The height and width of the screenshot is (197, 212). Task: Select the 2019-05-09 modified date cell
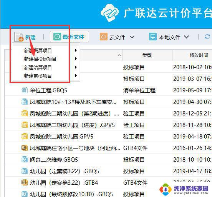coord(193,90)
